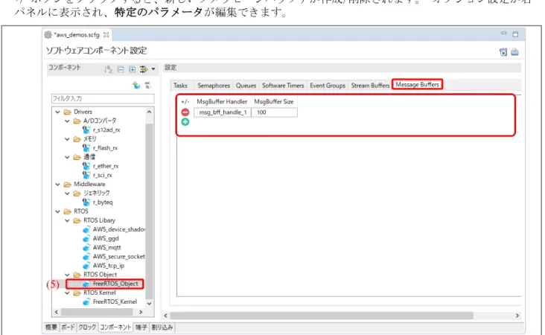This screenshot has height=335, width=545.
Task: Click the generate report icon at top right
Action: pyautogui.click(x=514, y=52)
